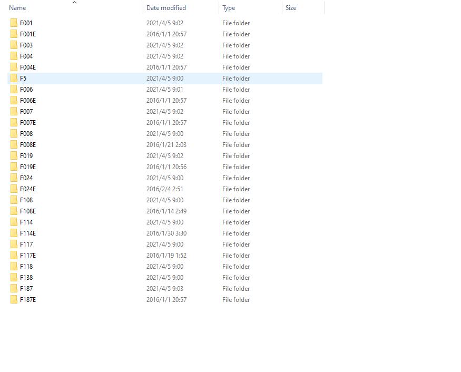Select the folder name F001E
461x372 pixels.
(x=28, y=34)
